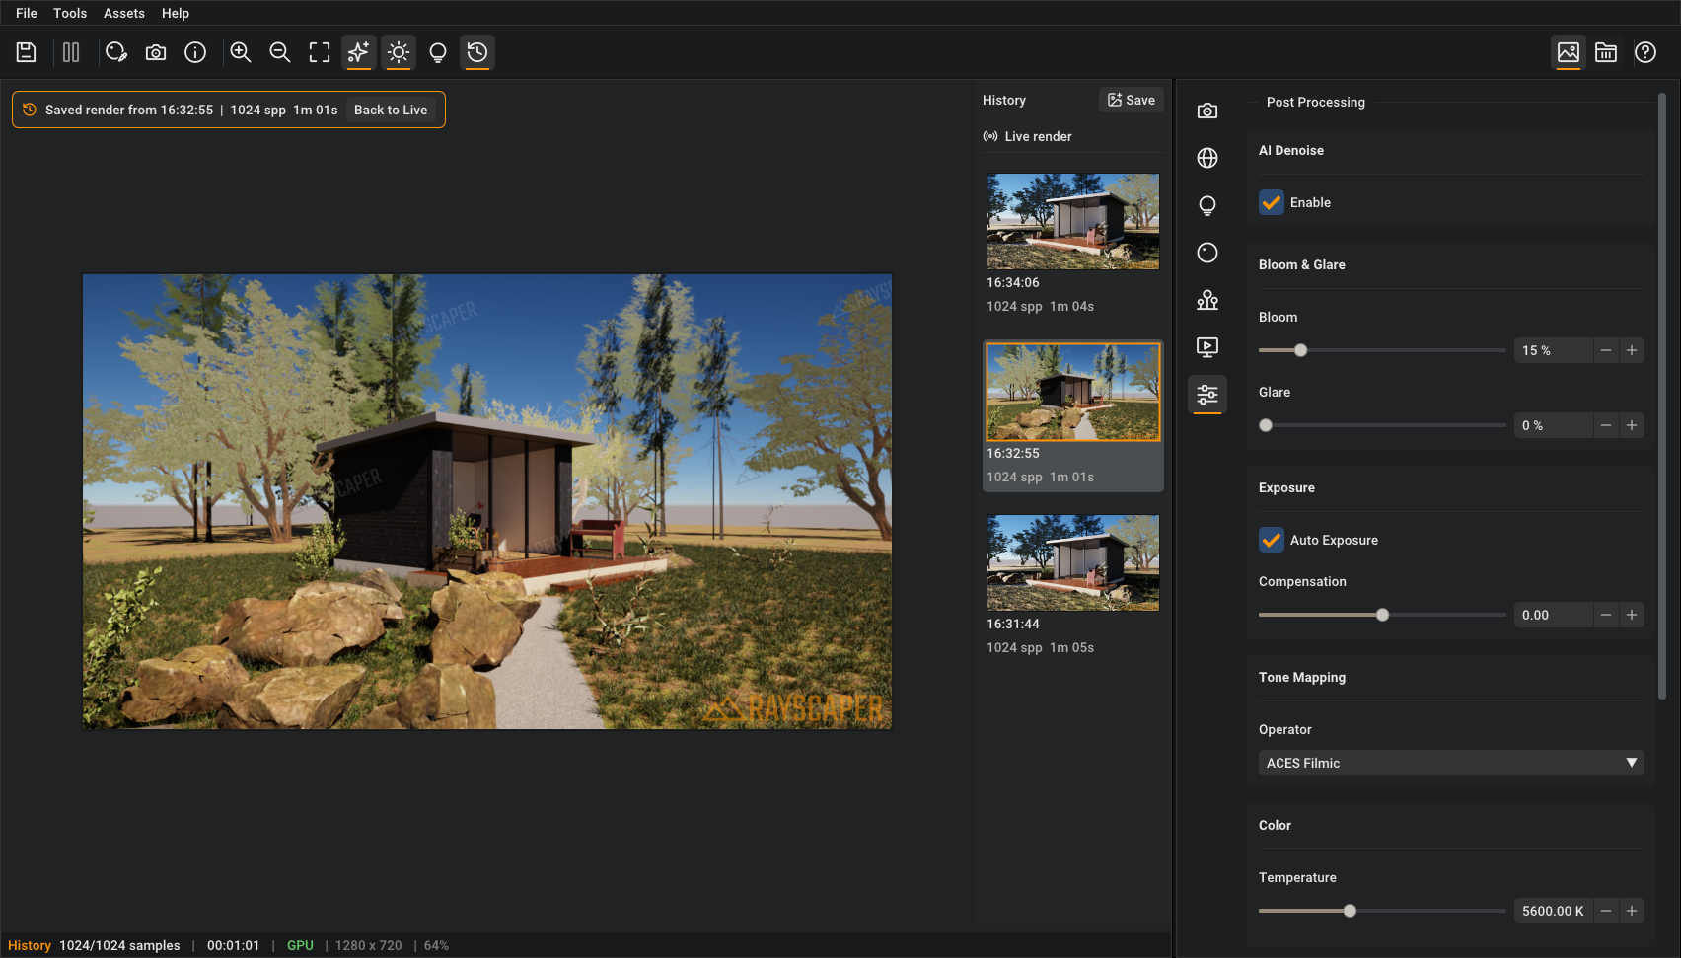Click 1280 x 720 resolution in status bar

(369, 945)
